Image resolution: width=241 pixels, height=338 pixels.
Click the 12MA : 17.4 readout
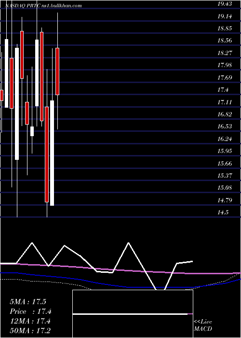30,321
